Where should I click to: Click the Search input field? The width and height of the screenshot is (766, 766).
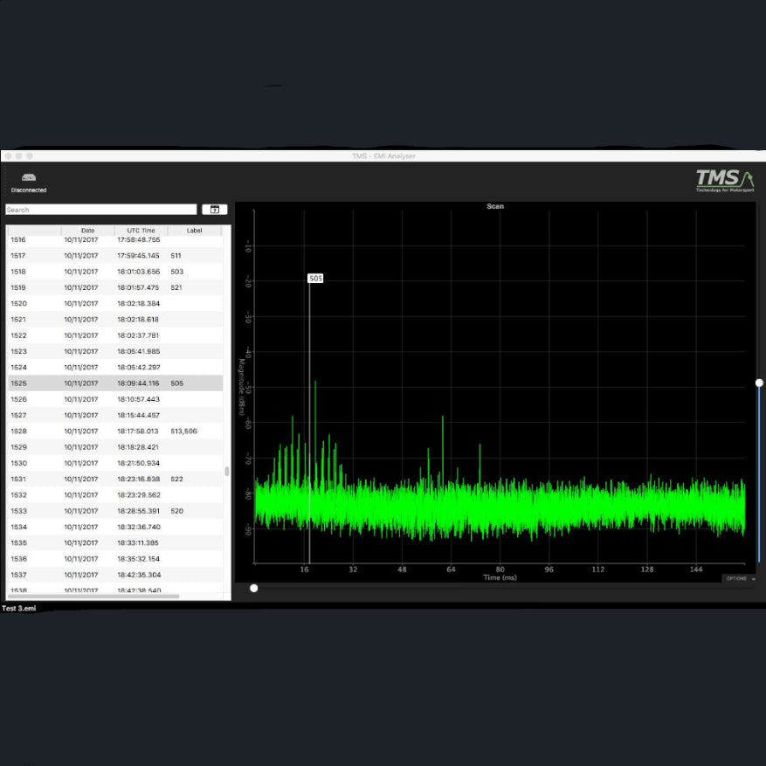[x=100, y=210]
